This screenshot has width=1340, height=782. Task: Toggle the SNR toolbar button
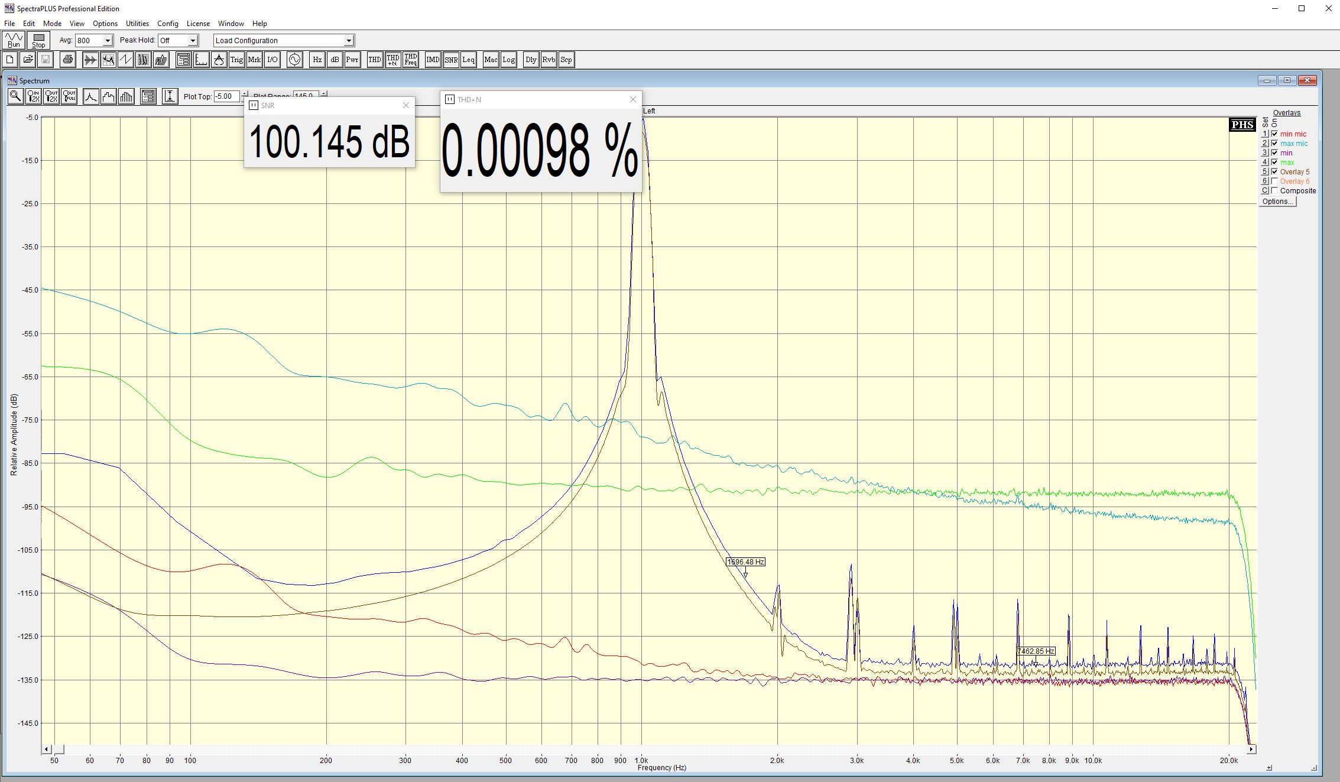tap(451, 60)
